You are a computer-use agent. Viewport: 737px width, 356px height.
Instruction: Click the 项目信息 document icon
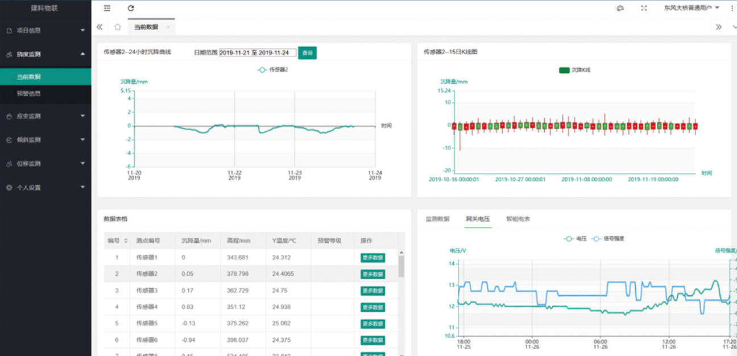click(x=9, y=30)
